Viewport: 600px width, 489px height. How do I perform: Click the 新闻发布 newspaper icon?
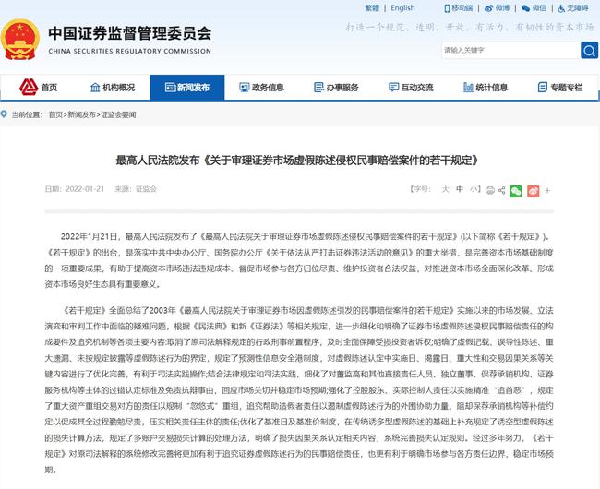(x=170, y=88)
